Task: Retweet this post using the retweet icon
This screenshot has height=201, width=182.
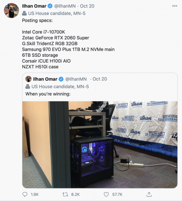Action: click(x=65, y=195)
